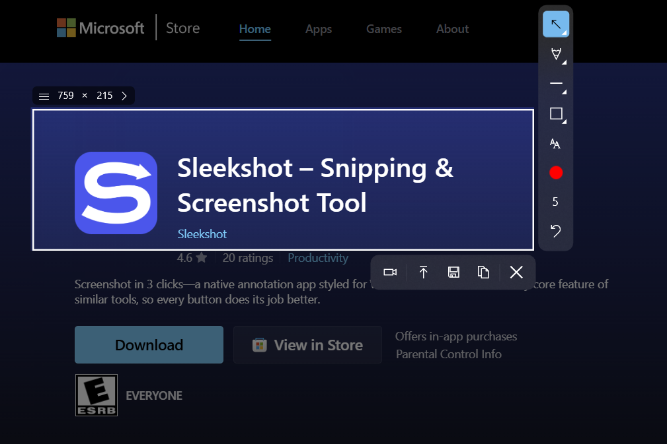
Task: Pin the screenshot using the upward arrow icon
Action: pos(424,272)
